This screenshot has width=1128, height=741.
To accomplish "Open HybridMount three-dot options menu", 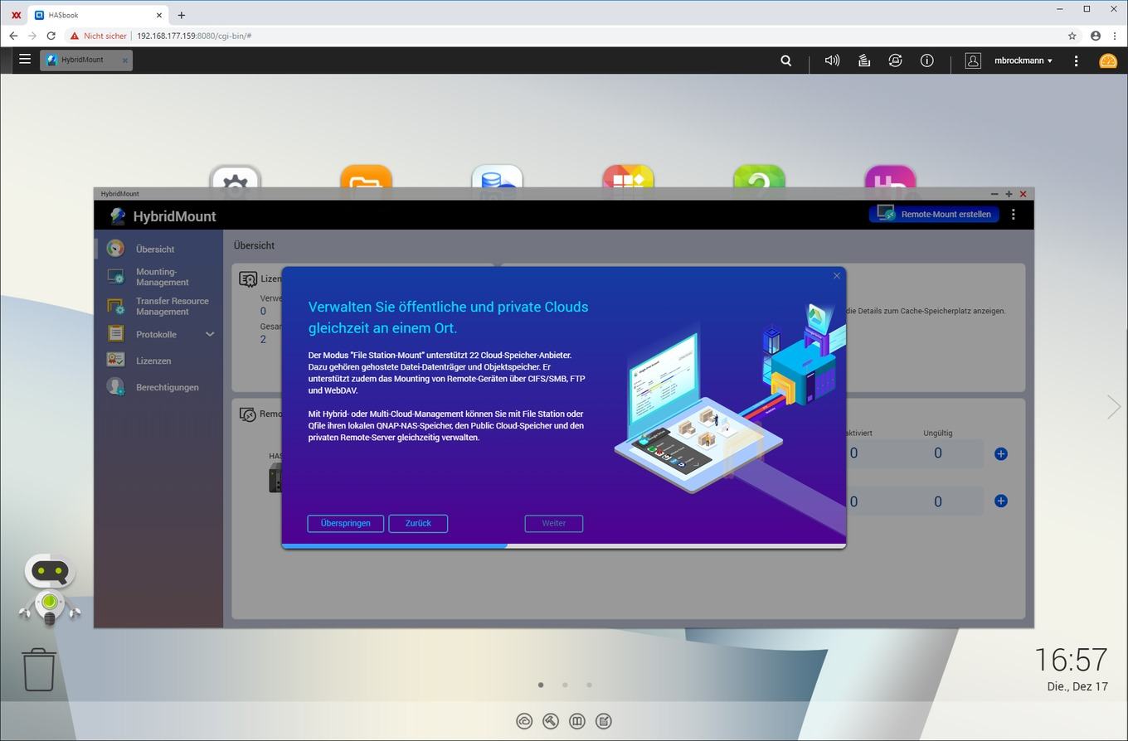I will coord(1014,214).
